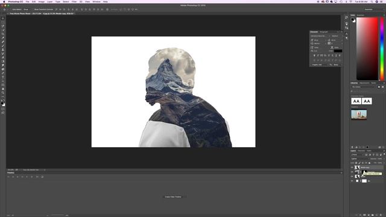Image resolution: width=386 pixels, height=217 pixels.
Task: Select the History Brush tool
Action: [x=3, y=54]
